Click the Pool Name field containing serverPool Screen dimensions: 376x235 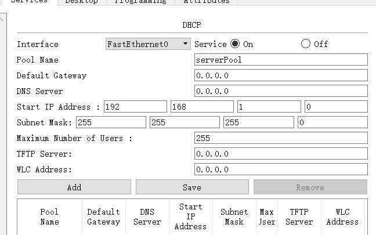(x=281, y=59)
